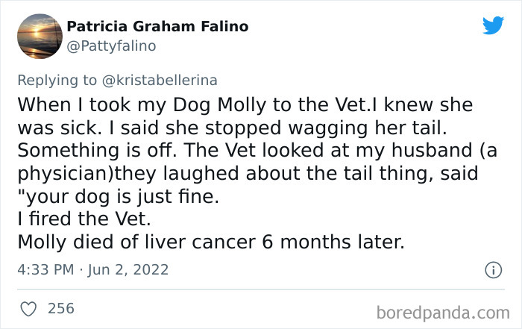Click the display name Patricia Graham Falino
The width and height of the screenshot is (522, 329).
point(157,26)
